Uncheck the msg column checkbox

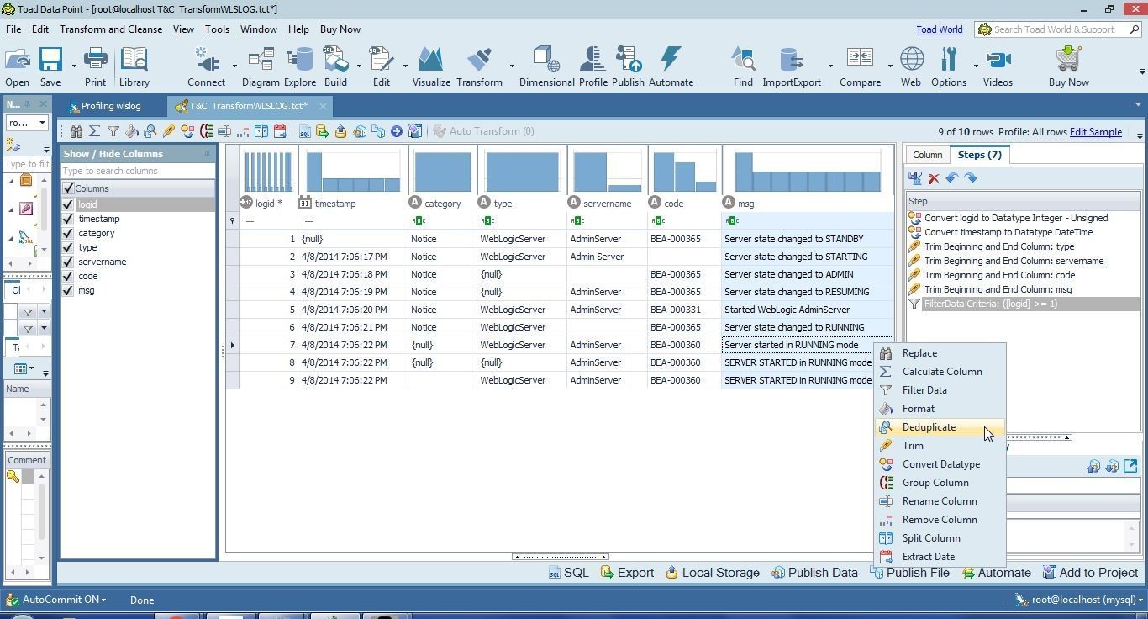(x=68, y=290)
